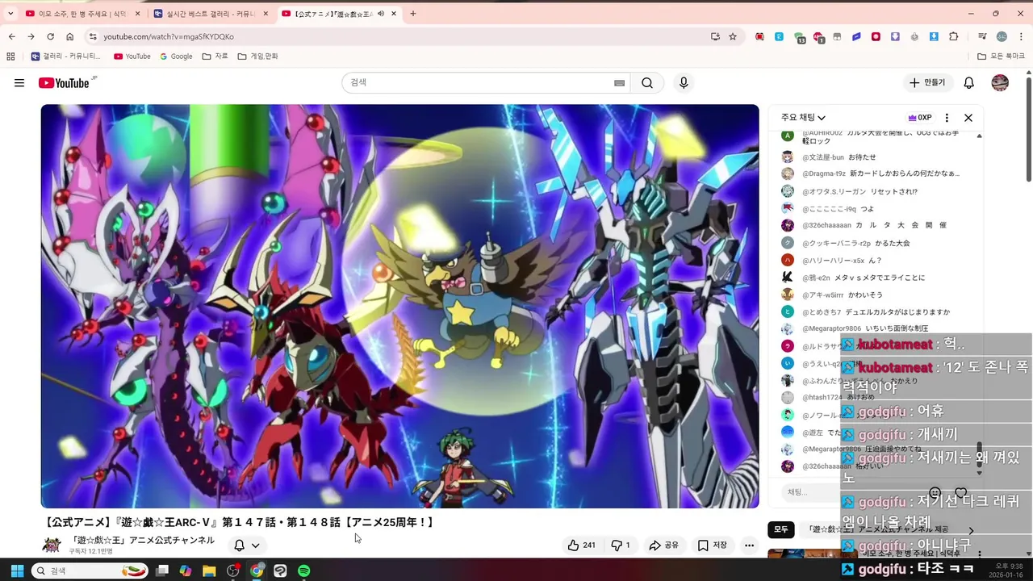Close the live chat panel
Viewport: 1033px width, 581px height.
point(968,118)
